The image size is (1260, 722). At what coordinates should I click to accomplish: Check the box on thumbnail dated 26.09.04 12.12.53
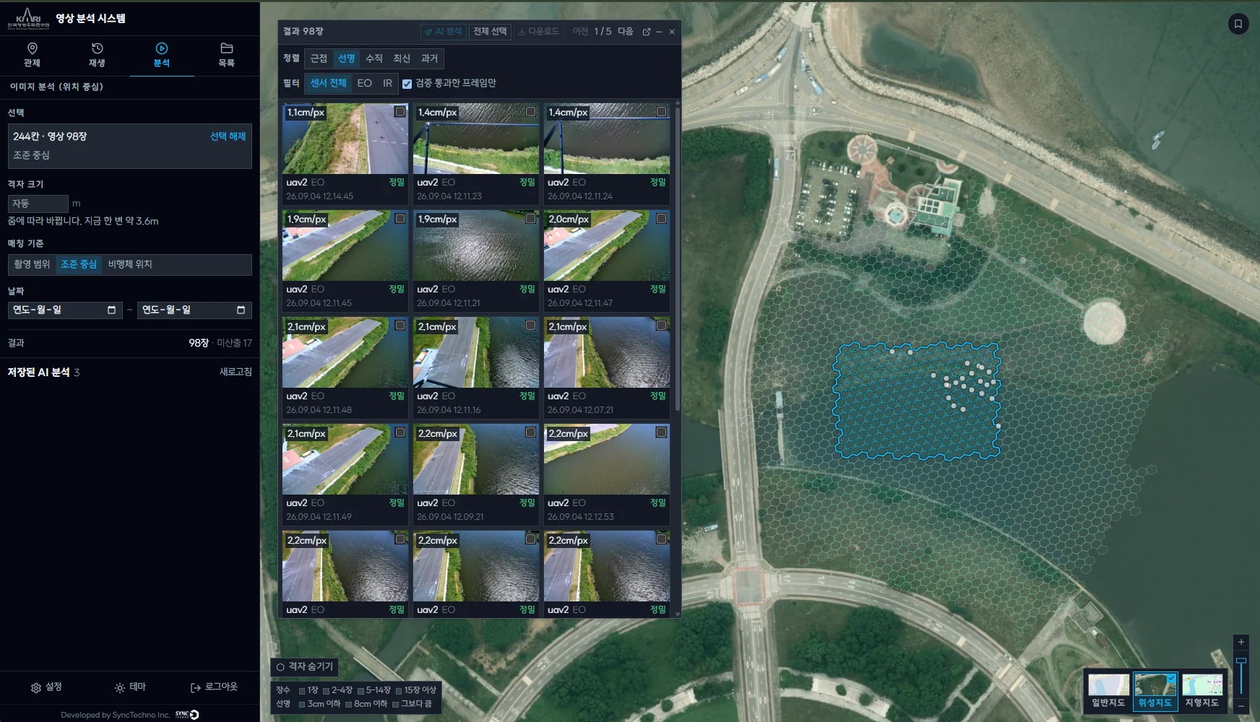[x=661, y=432]
